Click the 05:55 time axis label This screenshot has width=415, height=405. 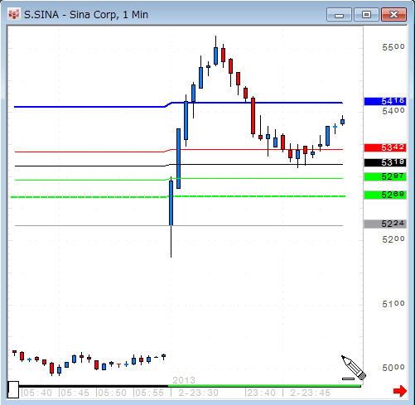pyautogui.click(x=149, y=393)
